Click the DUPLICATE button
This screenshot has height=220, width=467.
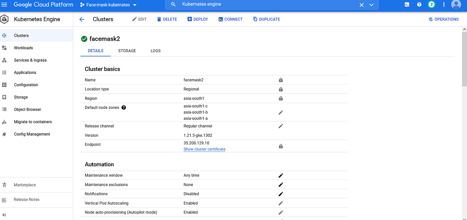click(x=267, y=19)
